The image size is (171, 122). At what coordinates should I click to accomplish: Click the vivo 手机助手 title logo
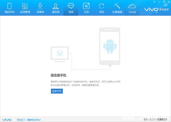pyautogui.click(x=157, y=9)
